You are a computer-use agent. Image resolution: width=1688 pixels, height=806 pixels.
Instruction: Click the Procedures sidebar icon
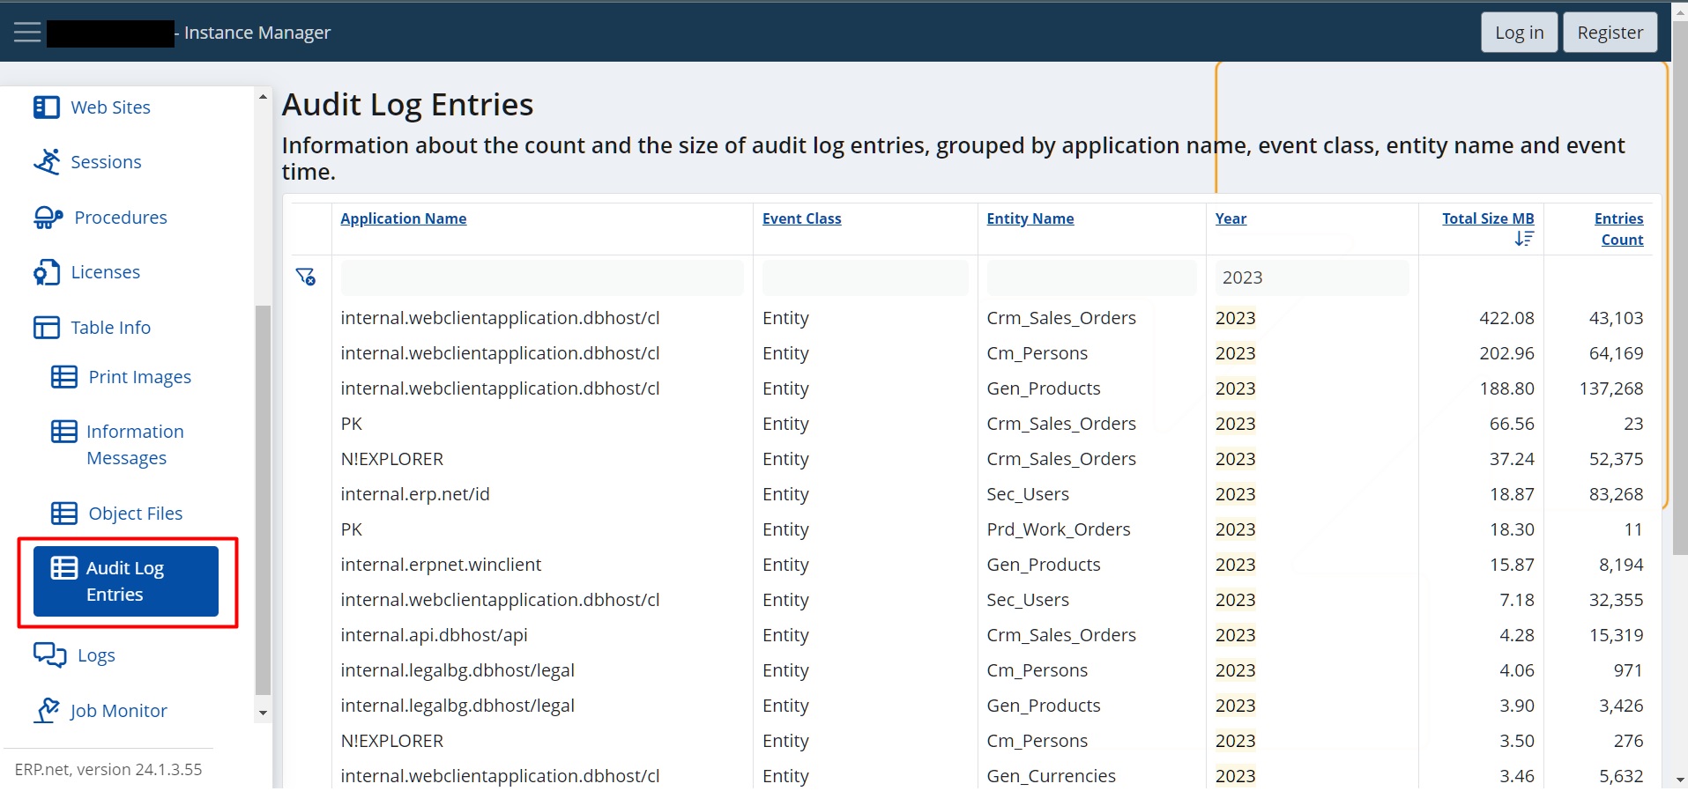click(48, 218)
